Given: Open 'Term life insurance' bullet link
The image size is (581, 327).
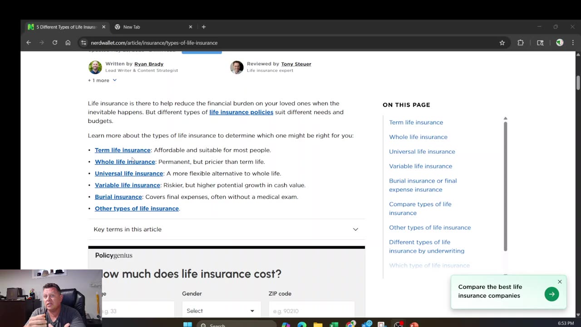Looking at the screenshot, I should tap(123, 150).
